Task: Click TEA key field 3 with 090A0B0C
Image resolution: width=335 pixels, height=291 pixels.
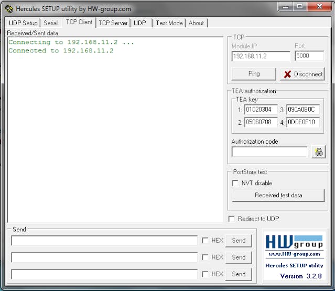Action: click(x=303, y=110)
